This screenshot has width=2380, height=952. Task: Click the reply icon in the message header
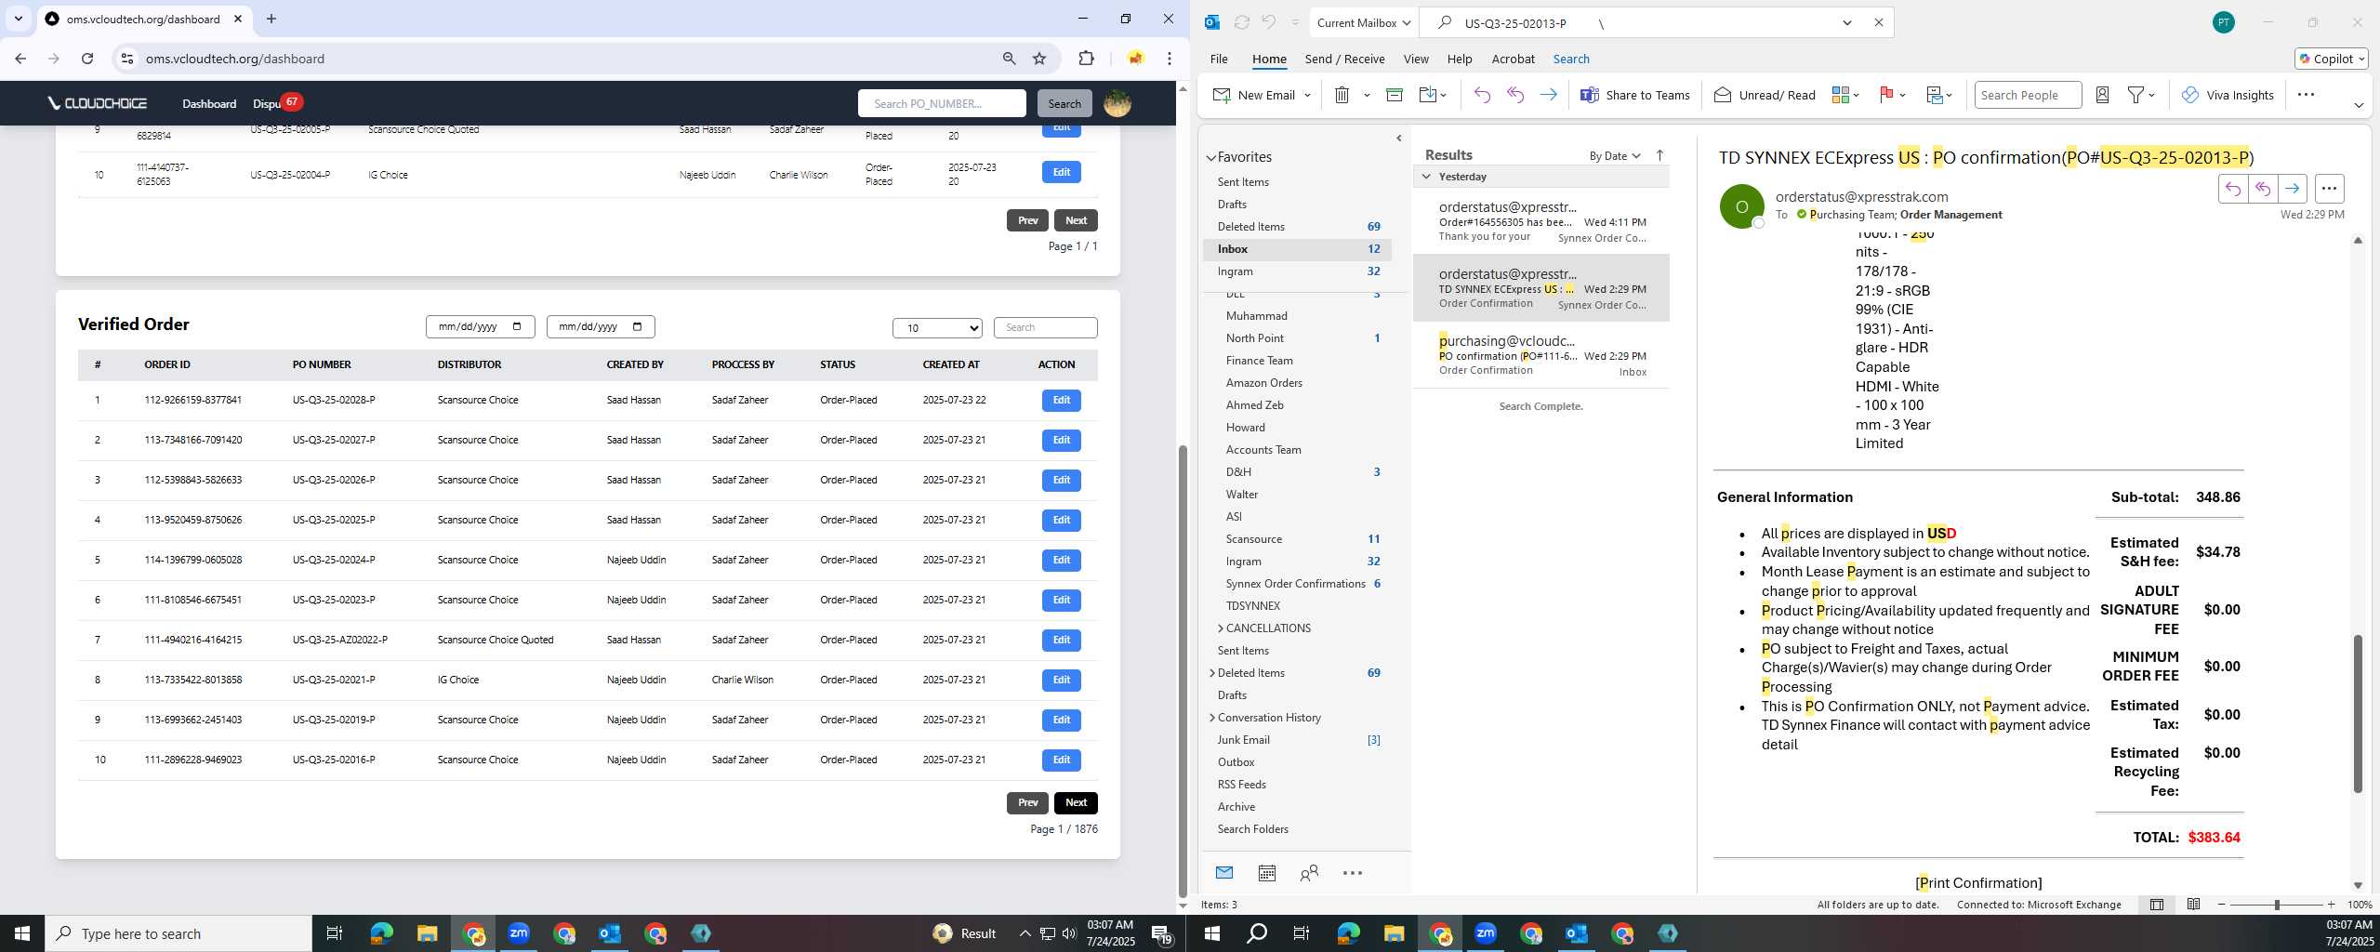click(x=2232, y=189)
